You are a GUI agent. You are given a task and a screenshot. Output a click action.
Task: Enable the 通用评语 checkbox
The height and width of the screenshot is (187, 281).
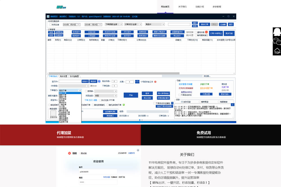[196, 32]
